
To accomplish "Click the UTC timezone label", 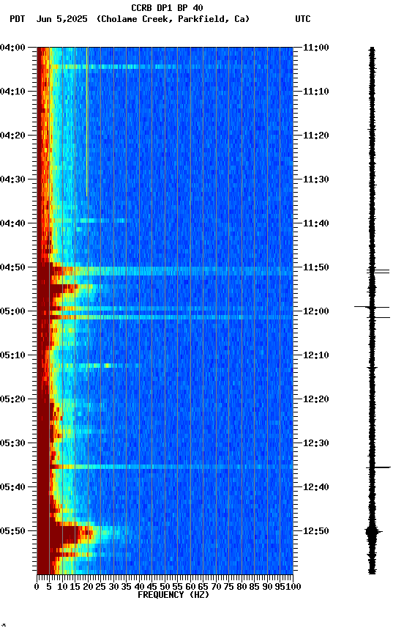I will coord(303,19).
